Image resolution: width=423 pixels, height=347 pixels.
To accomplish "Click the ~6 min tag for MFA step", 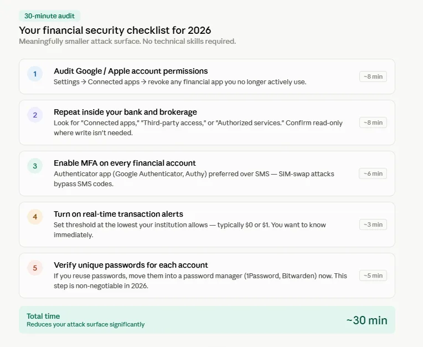I will pos(373,173).
